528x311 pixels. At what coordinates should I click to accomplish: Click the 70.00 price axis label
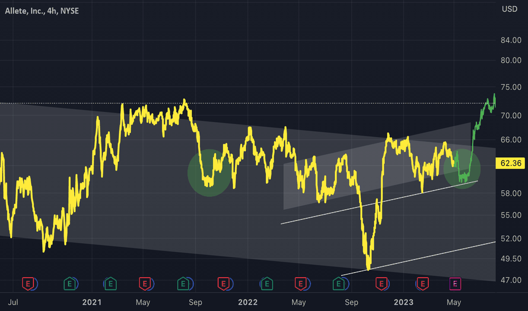pos(511,116)
